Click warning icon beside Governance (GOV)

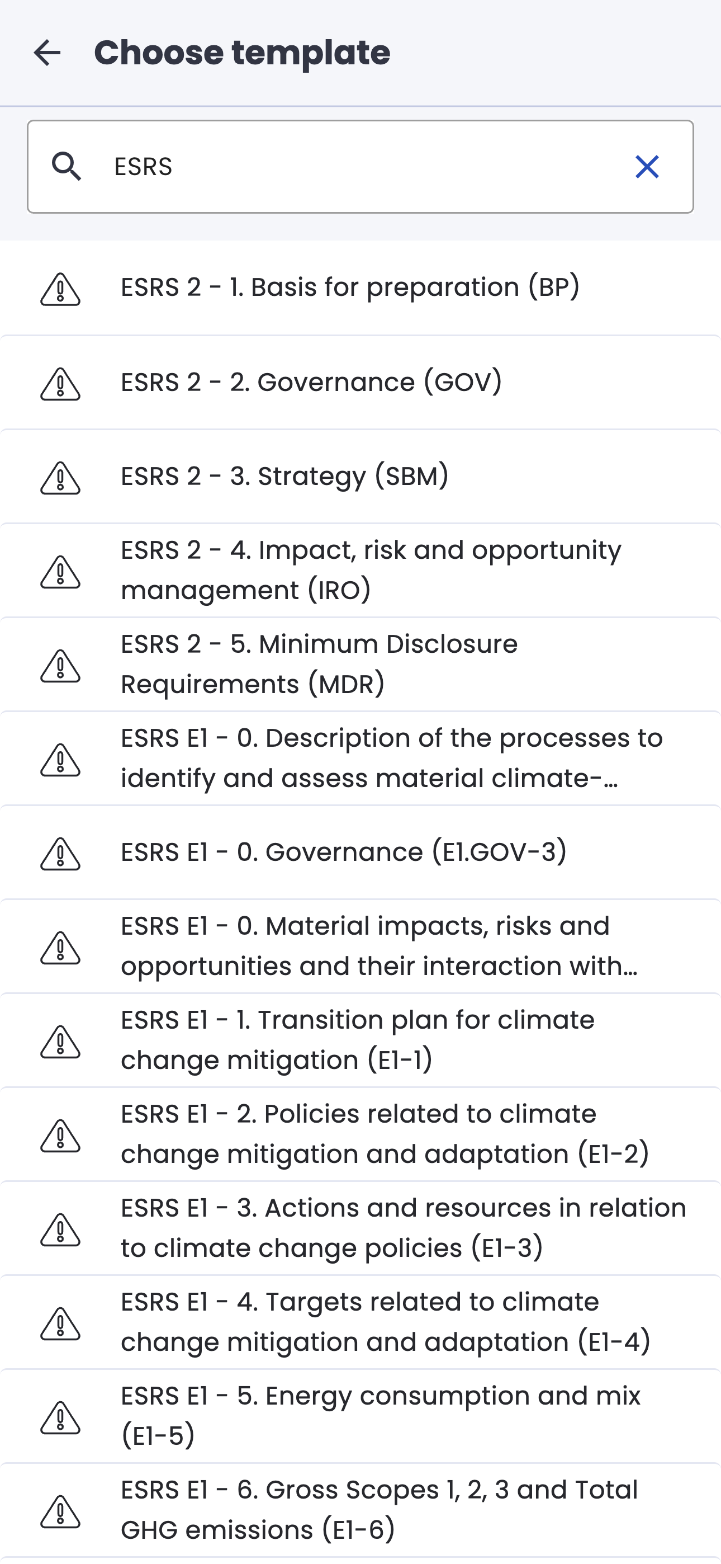60,384
